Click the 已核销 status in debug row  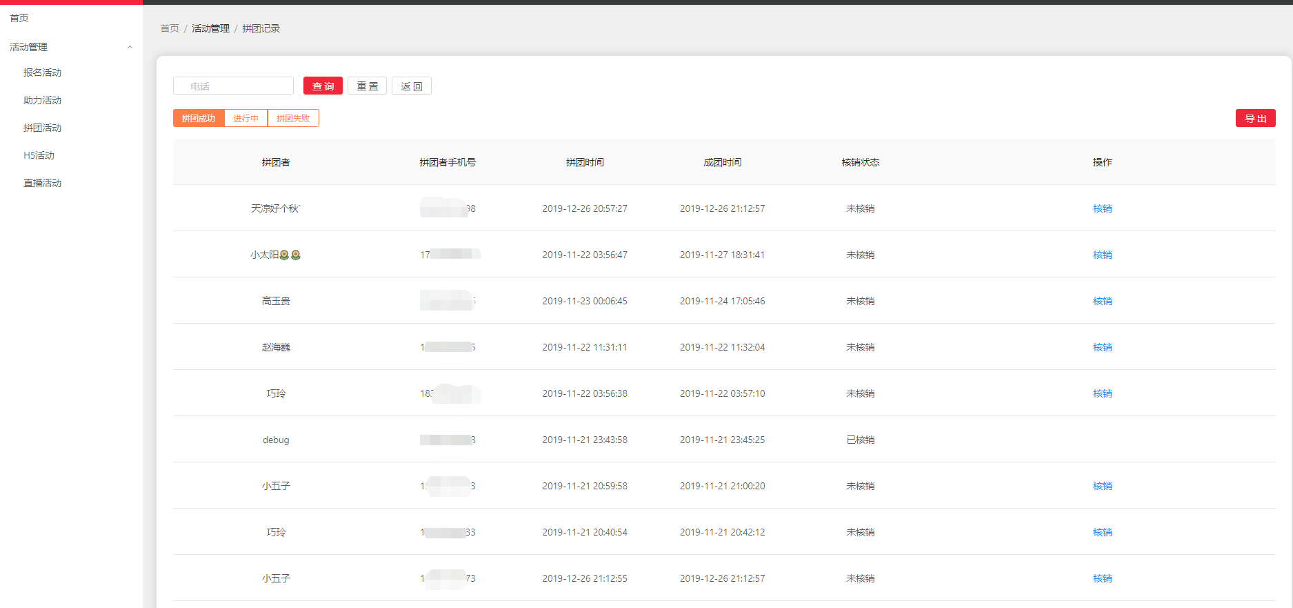pyautogui.click(x=860, y=440)
